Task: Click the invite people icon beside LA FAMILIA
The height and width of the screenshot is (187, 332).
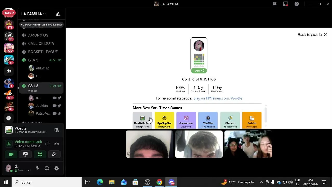Action: pos(58,14)
